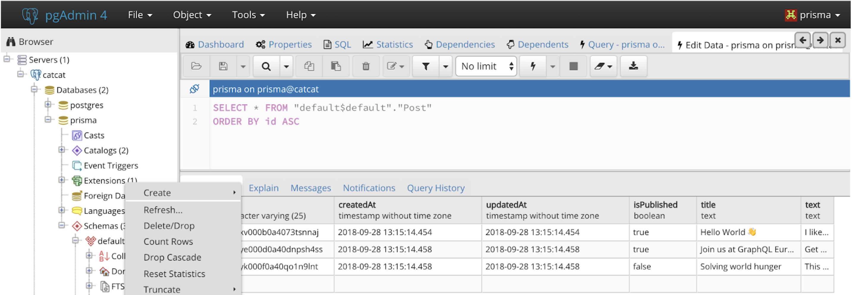
Task: Choose Refresh... in the context menu
Action: pos(183,210)
